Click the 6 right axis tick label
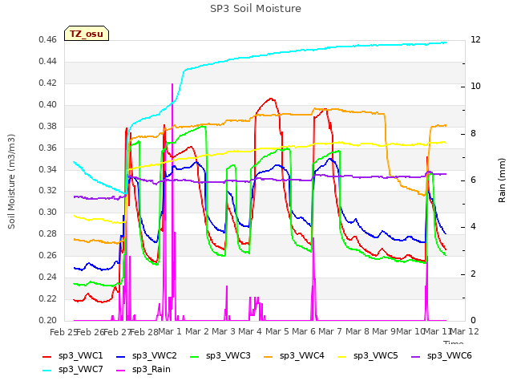Screen dimensions: 513x385 tap(473, 180)
